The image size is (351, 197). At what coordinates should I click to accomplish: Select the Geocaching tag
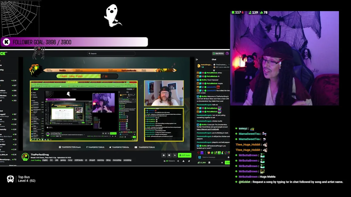(x=117, y=160)
